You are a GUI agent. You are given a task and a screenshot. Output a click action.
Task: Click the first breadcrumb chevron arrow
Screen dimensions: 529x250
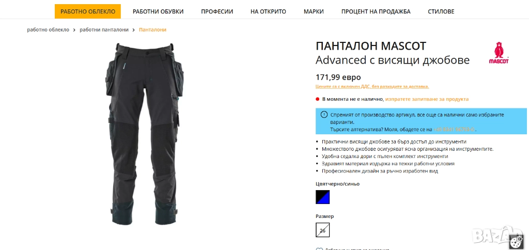[74, 29]
